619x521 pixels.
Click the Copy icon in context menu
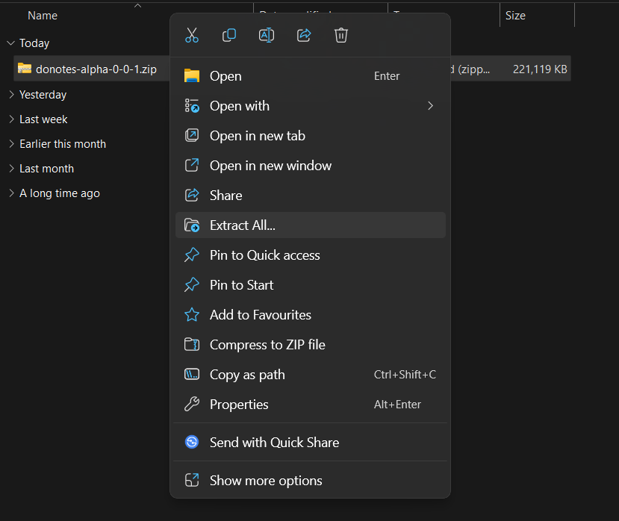[x=229, y=35]
